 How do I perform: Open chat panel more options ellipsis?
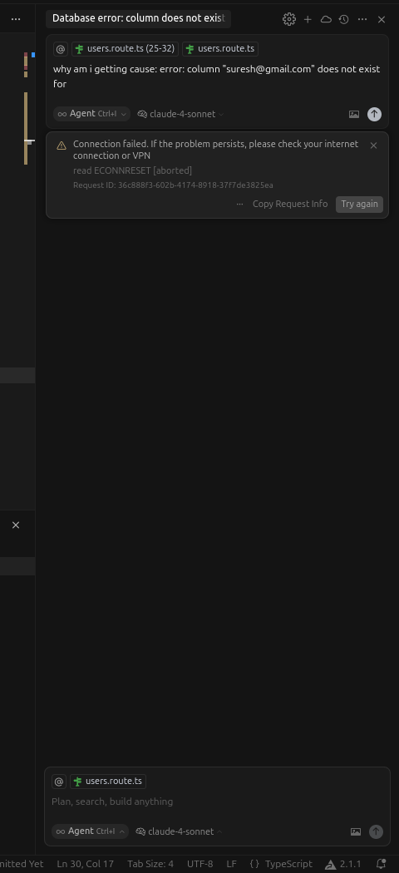pos(362,19)
